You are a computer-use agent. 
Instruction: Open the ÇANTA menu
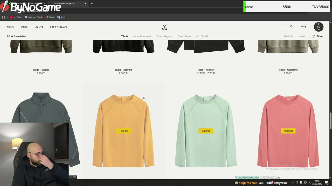click(39, 27)
